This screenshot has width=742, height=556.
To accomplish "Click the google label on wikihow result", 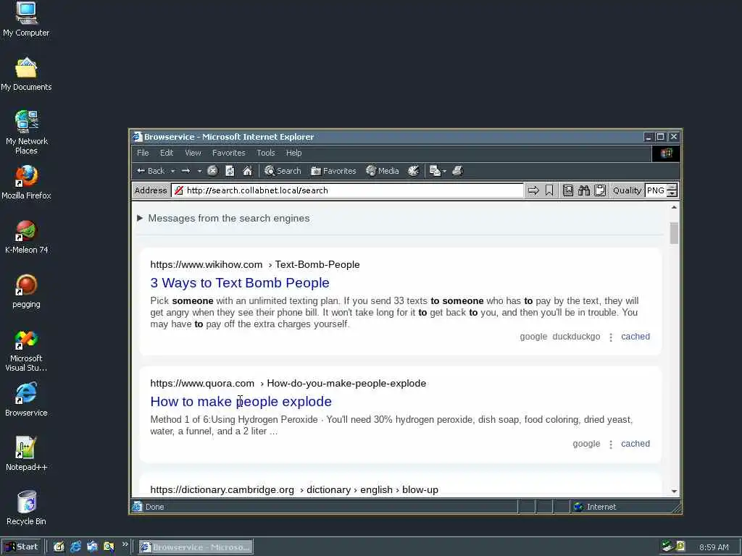I will point(533,337).
